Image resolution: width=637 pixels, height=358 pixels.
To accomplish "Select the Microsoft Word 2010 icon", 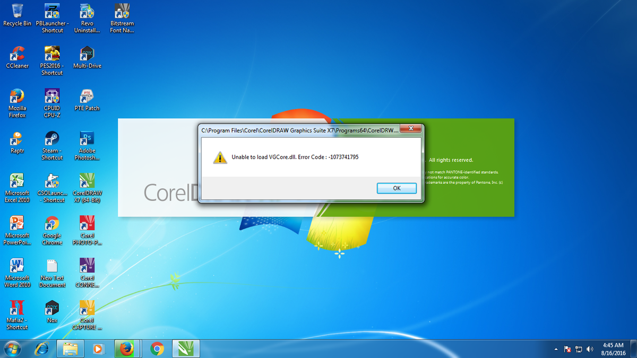I will click(x=17, y=272).
